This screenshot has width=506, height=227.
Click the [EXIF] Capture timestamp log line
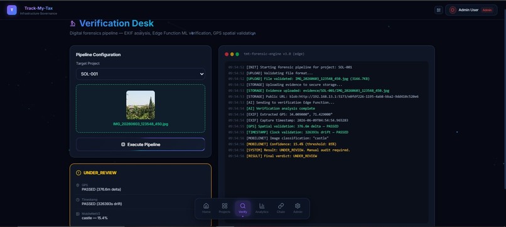pos(288,120)
